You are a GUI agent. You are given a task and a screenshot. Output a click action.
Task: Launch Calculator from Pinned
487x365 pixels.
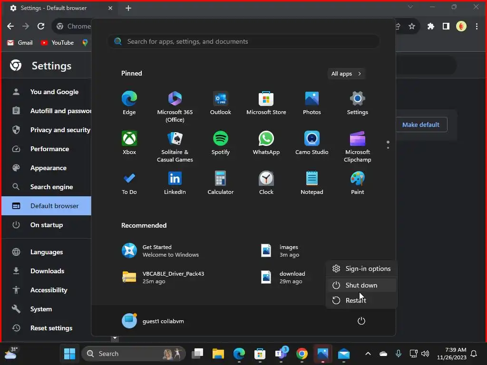pyautogui.click(x=221, y=183)
